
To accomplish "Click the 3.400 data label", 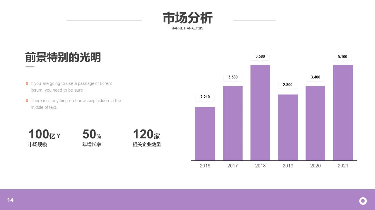I will [x=316, y=77].
